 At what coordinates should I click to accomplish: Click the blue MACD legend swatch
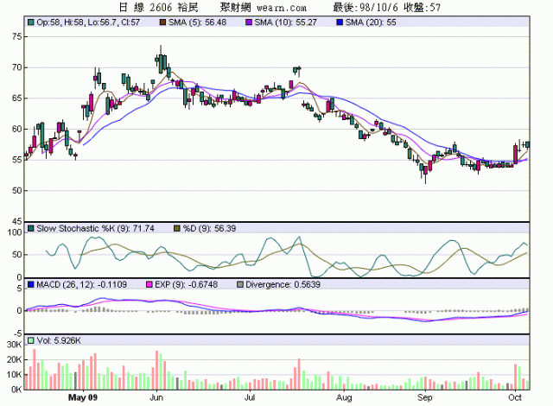(31, 284)
